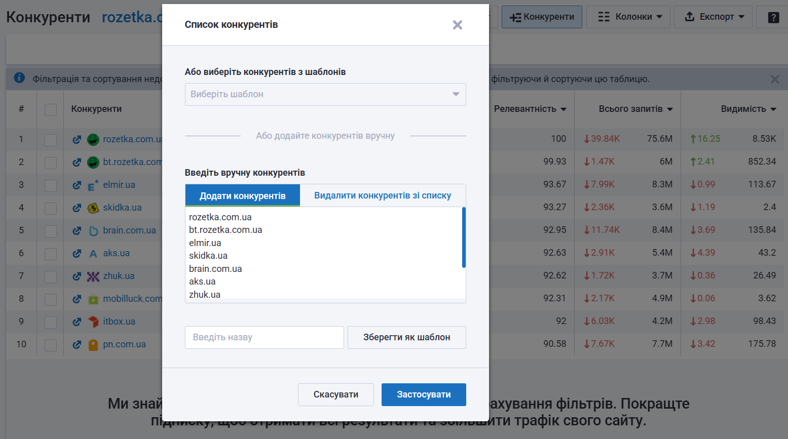The width and height of the screenshot is (788, 439).
Task: Click the pn.com.ua favicon
Action: [x=93, y=345]
